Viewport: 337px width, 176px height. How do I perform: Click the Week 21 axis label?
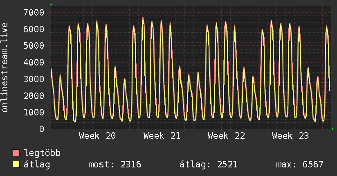162,136
